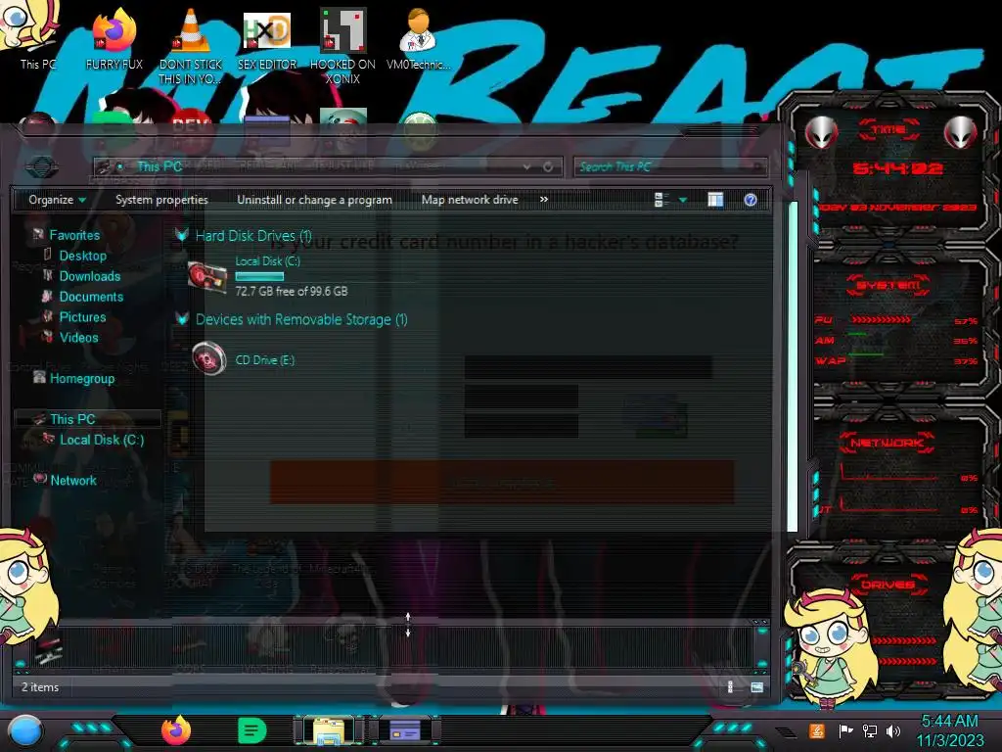Select Network in navigation pane
The width and height of the screenshot is (1002, 752).
[72, 480]
